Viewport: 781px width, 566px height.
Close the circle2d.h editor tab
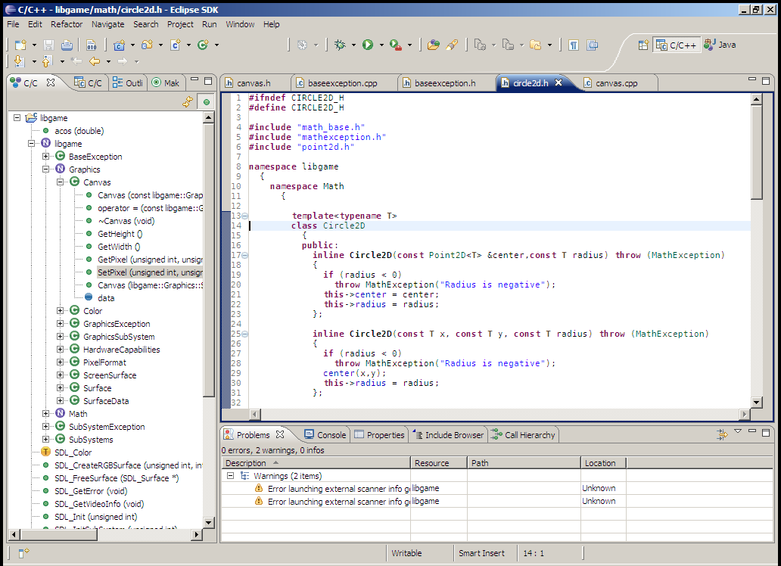click(559, 82)
